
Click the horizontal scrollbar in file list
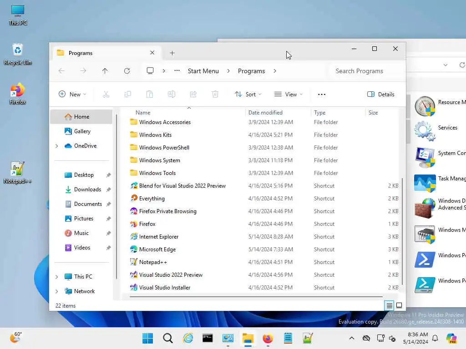coord(256,296)
